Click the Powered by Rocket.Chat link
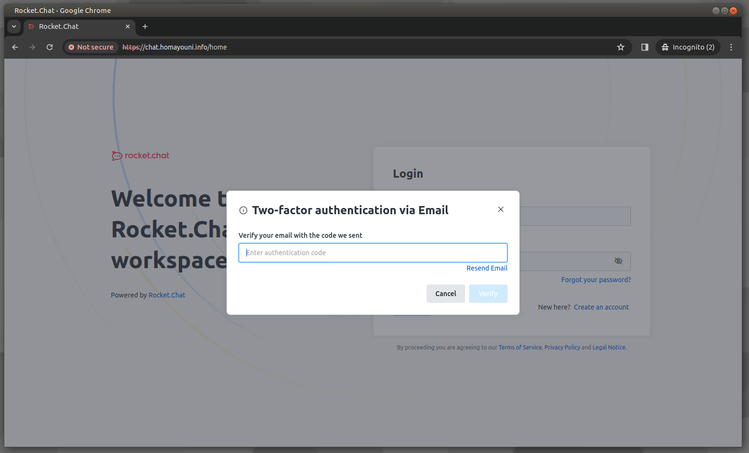Screen dimensions: 749x453 [167, 295]
